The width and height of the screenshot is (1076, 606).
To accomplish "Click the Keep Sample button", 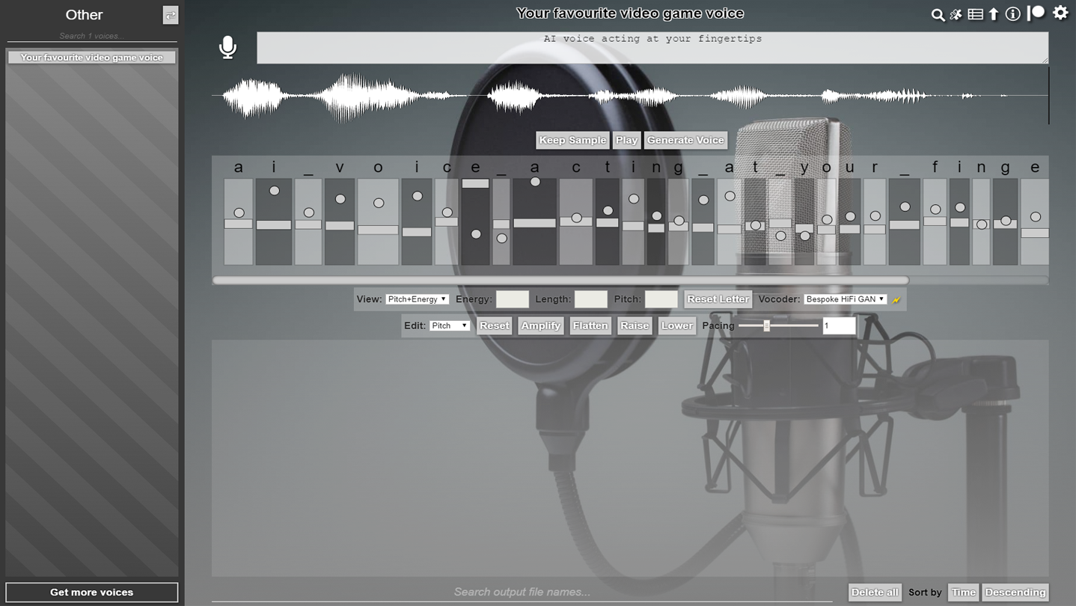I will coord(572,140).
